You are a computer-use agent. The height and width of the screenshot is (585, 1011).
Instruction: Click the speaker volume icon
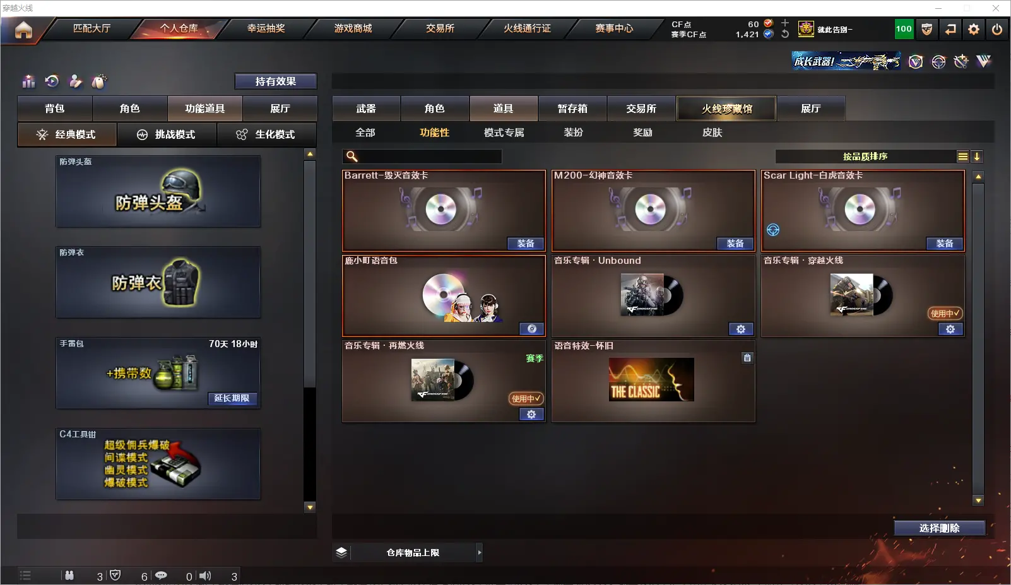coord(205,576)
